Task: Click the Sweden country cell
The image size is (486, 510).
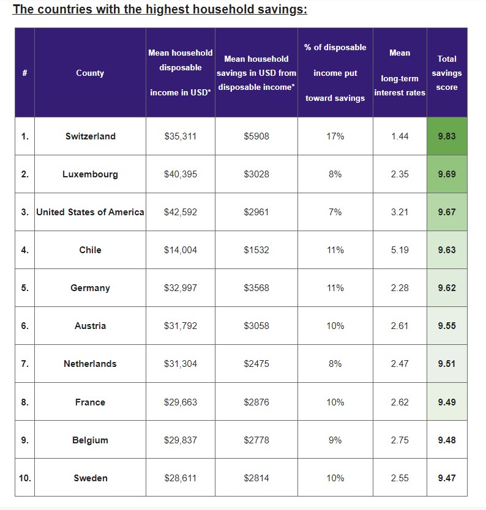Action: (90, 478)
